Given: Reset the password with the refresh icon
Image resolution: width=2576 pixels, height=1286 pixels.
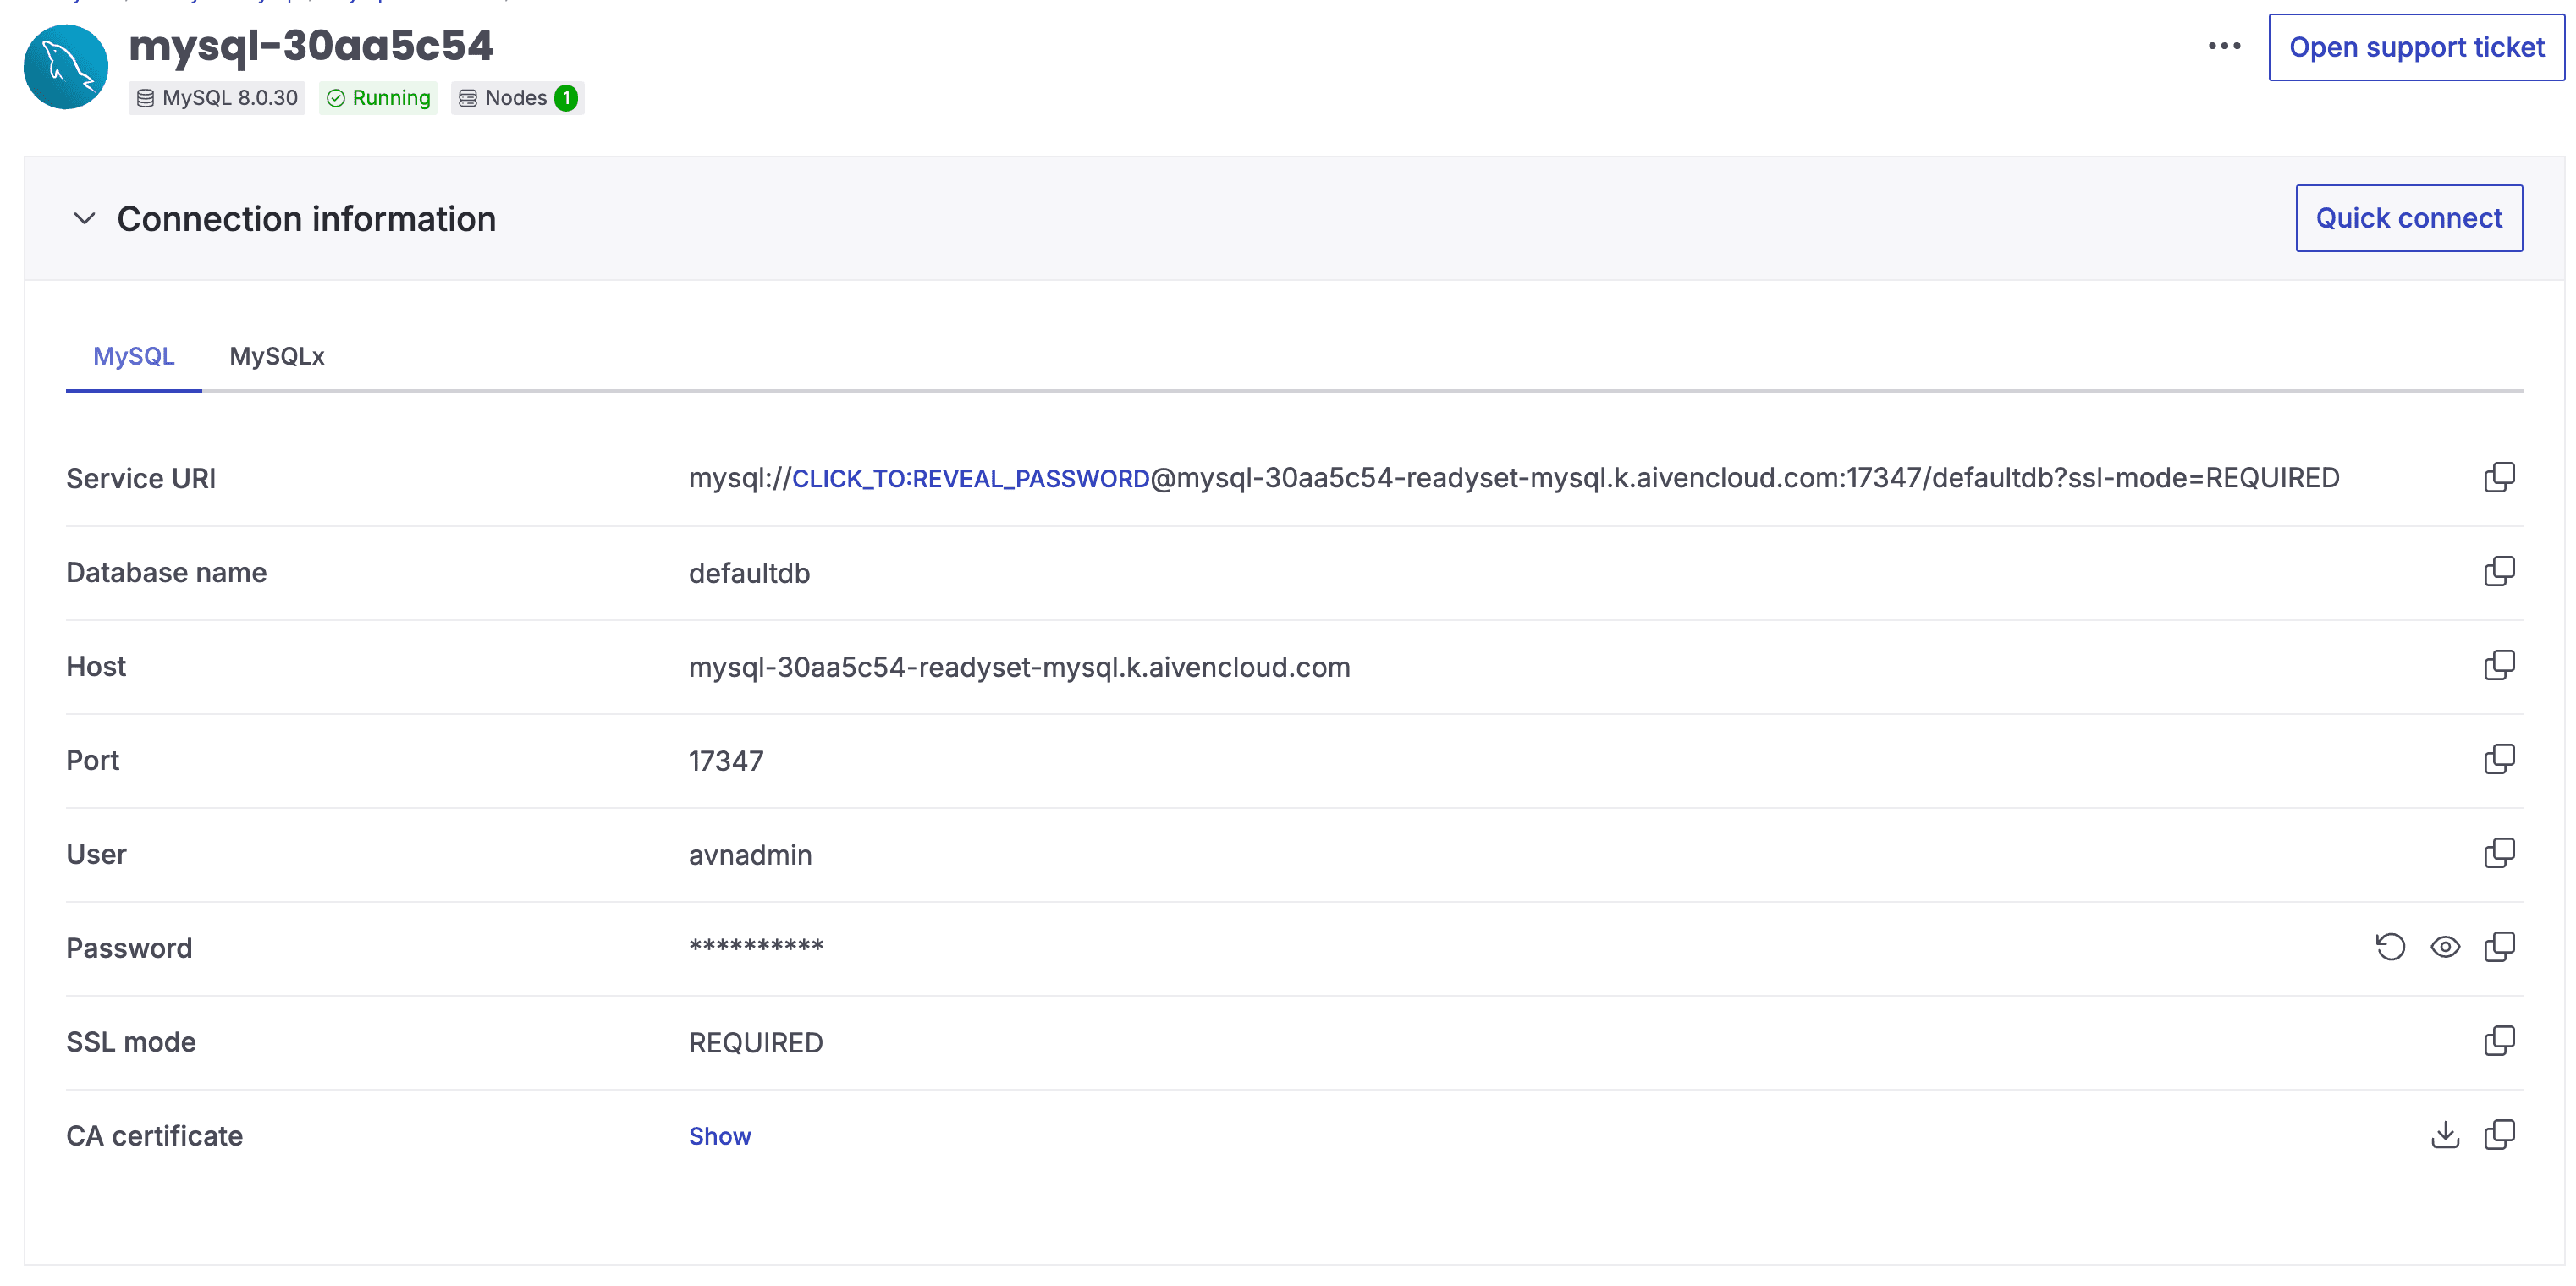Looking at the screenshot, I should (x=2390, y=948).
